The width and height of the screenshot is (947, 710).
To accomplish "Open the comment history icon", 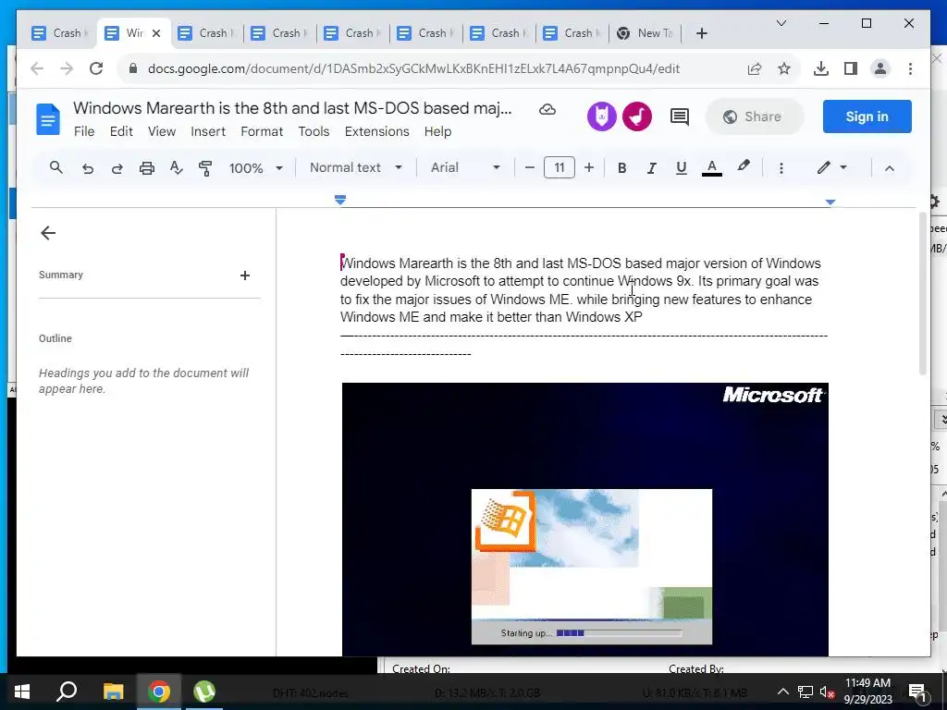I will click(680, 116).
